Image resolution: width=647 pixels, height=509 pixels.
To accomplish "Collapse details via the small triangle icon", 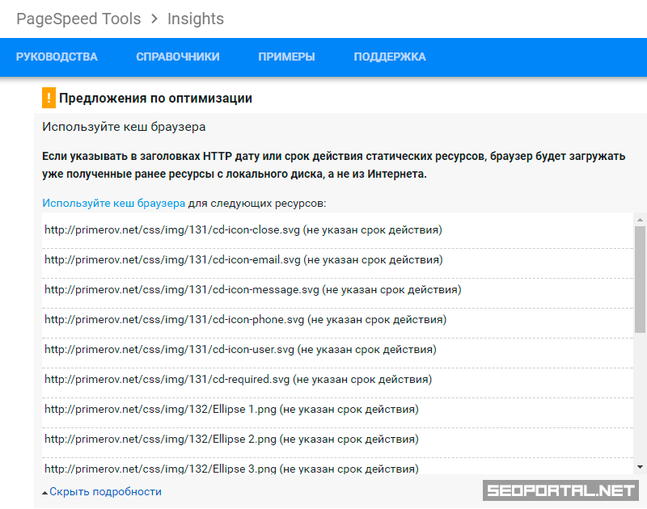I will (x=45, y=492).
